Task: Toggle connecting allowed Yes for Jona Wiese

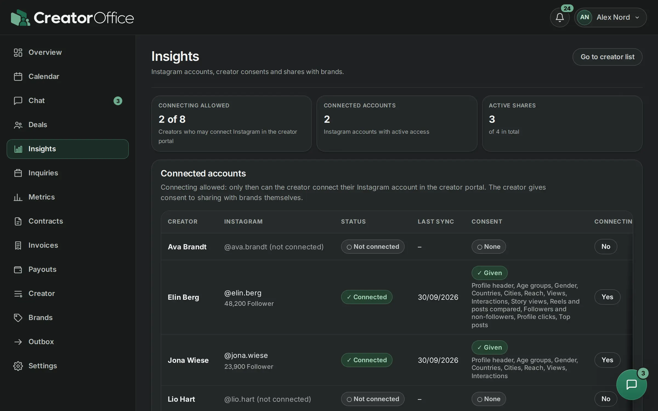Action: pyautogui.click(x=607, y=360)
